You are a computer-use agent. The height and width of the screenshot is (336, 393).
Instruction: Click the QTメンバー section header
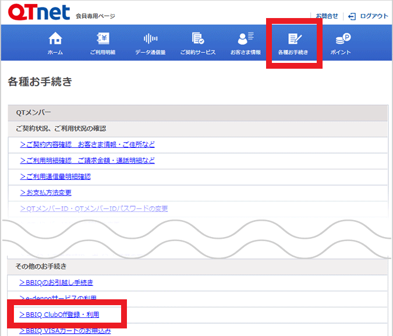pyautogui.click(x=198, y=113)
